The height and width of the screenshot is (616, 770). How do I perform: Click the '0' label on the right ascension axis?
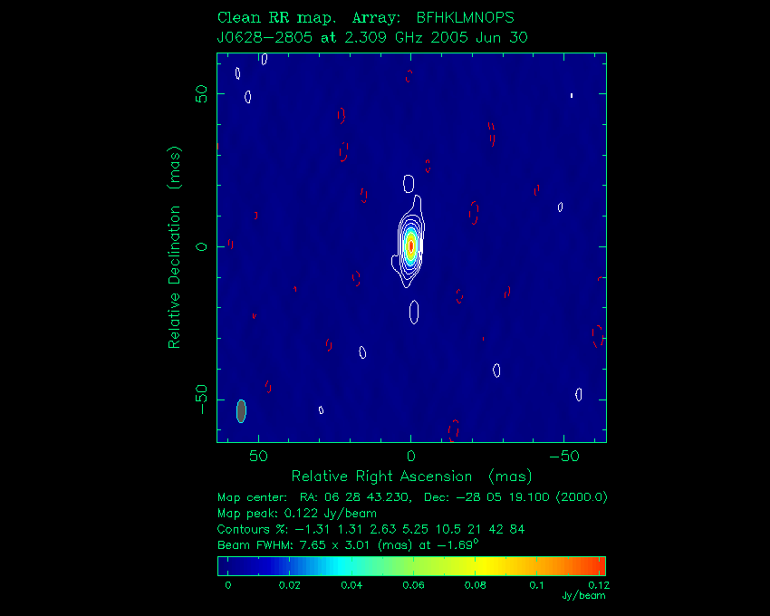(411, 457)
